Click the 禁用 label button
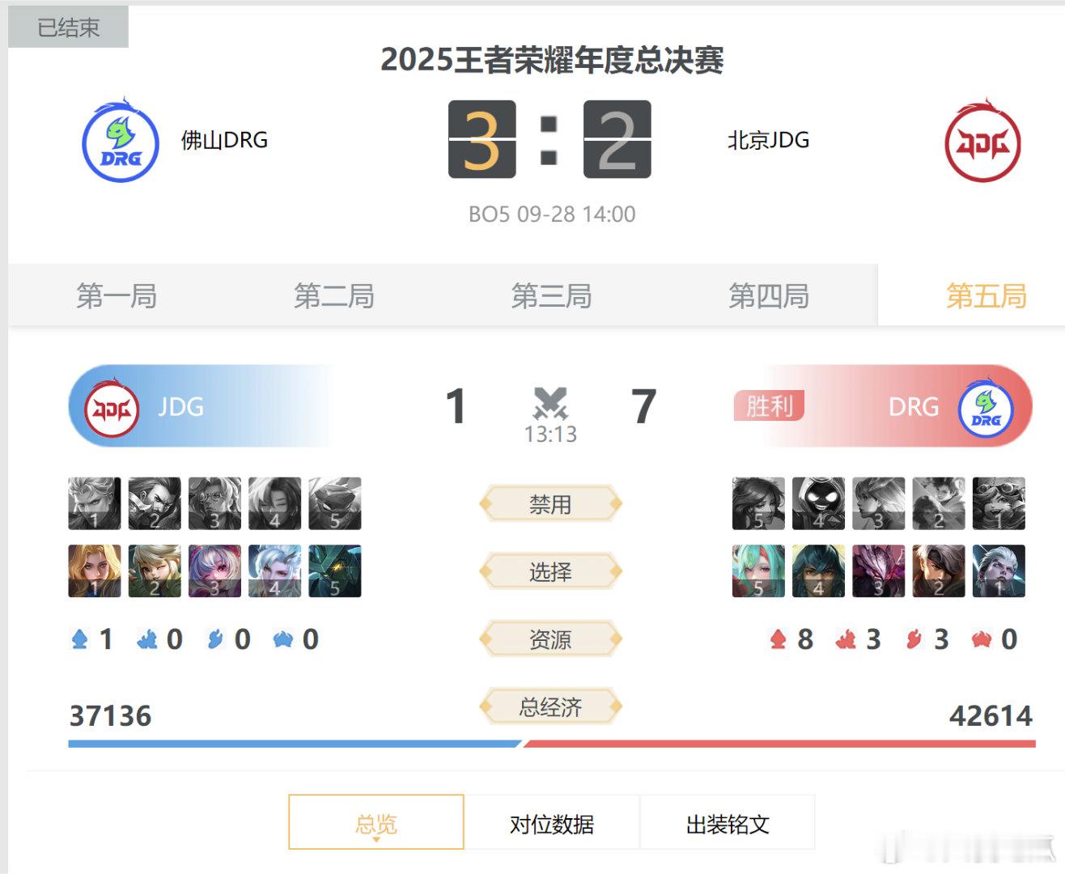 point(550,504)
